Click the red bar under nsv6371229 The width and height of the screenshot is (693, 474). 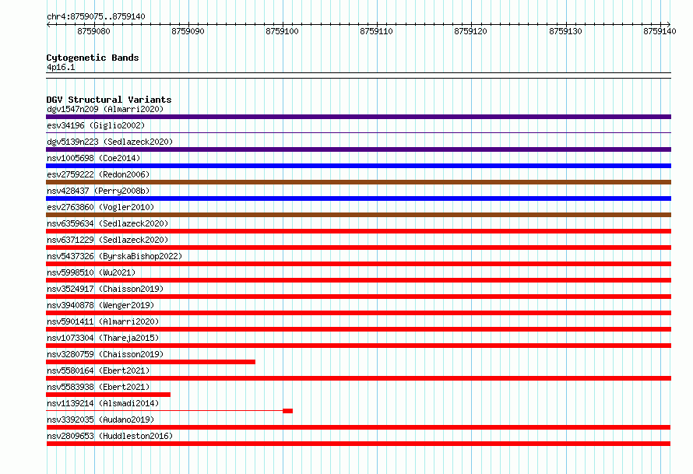pyautogui.click(x=358, y=248)
